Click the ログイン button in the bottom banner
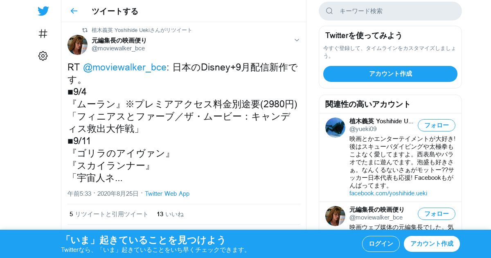491x258 pixels. tap(381, 244)
